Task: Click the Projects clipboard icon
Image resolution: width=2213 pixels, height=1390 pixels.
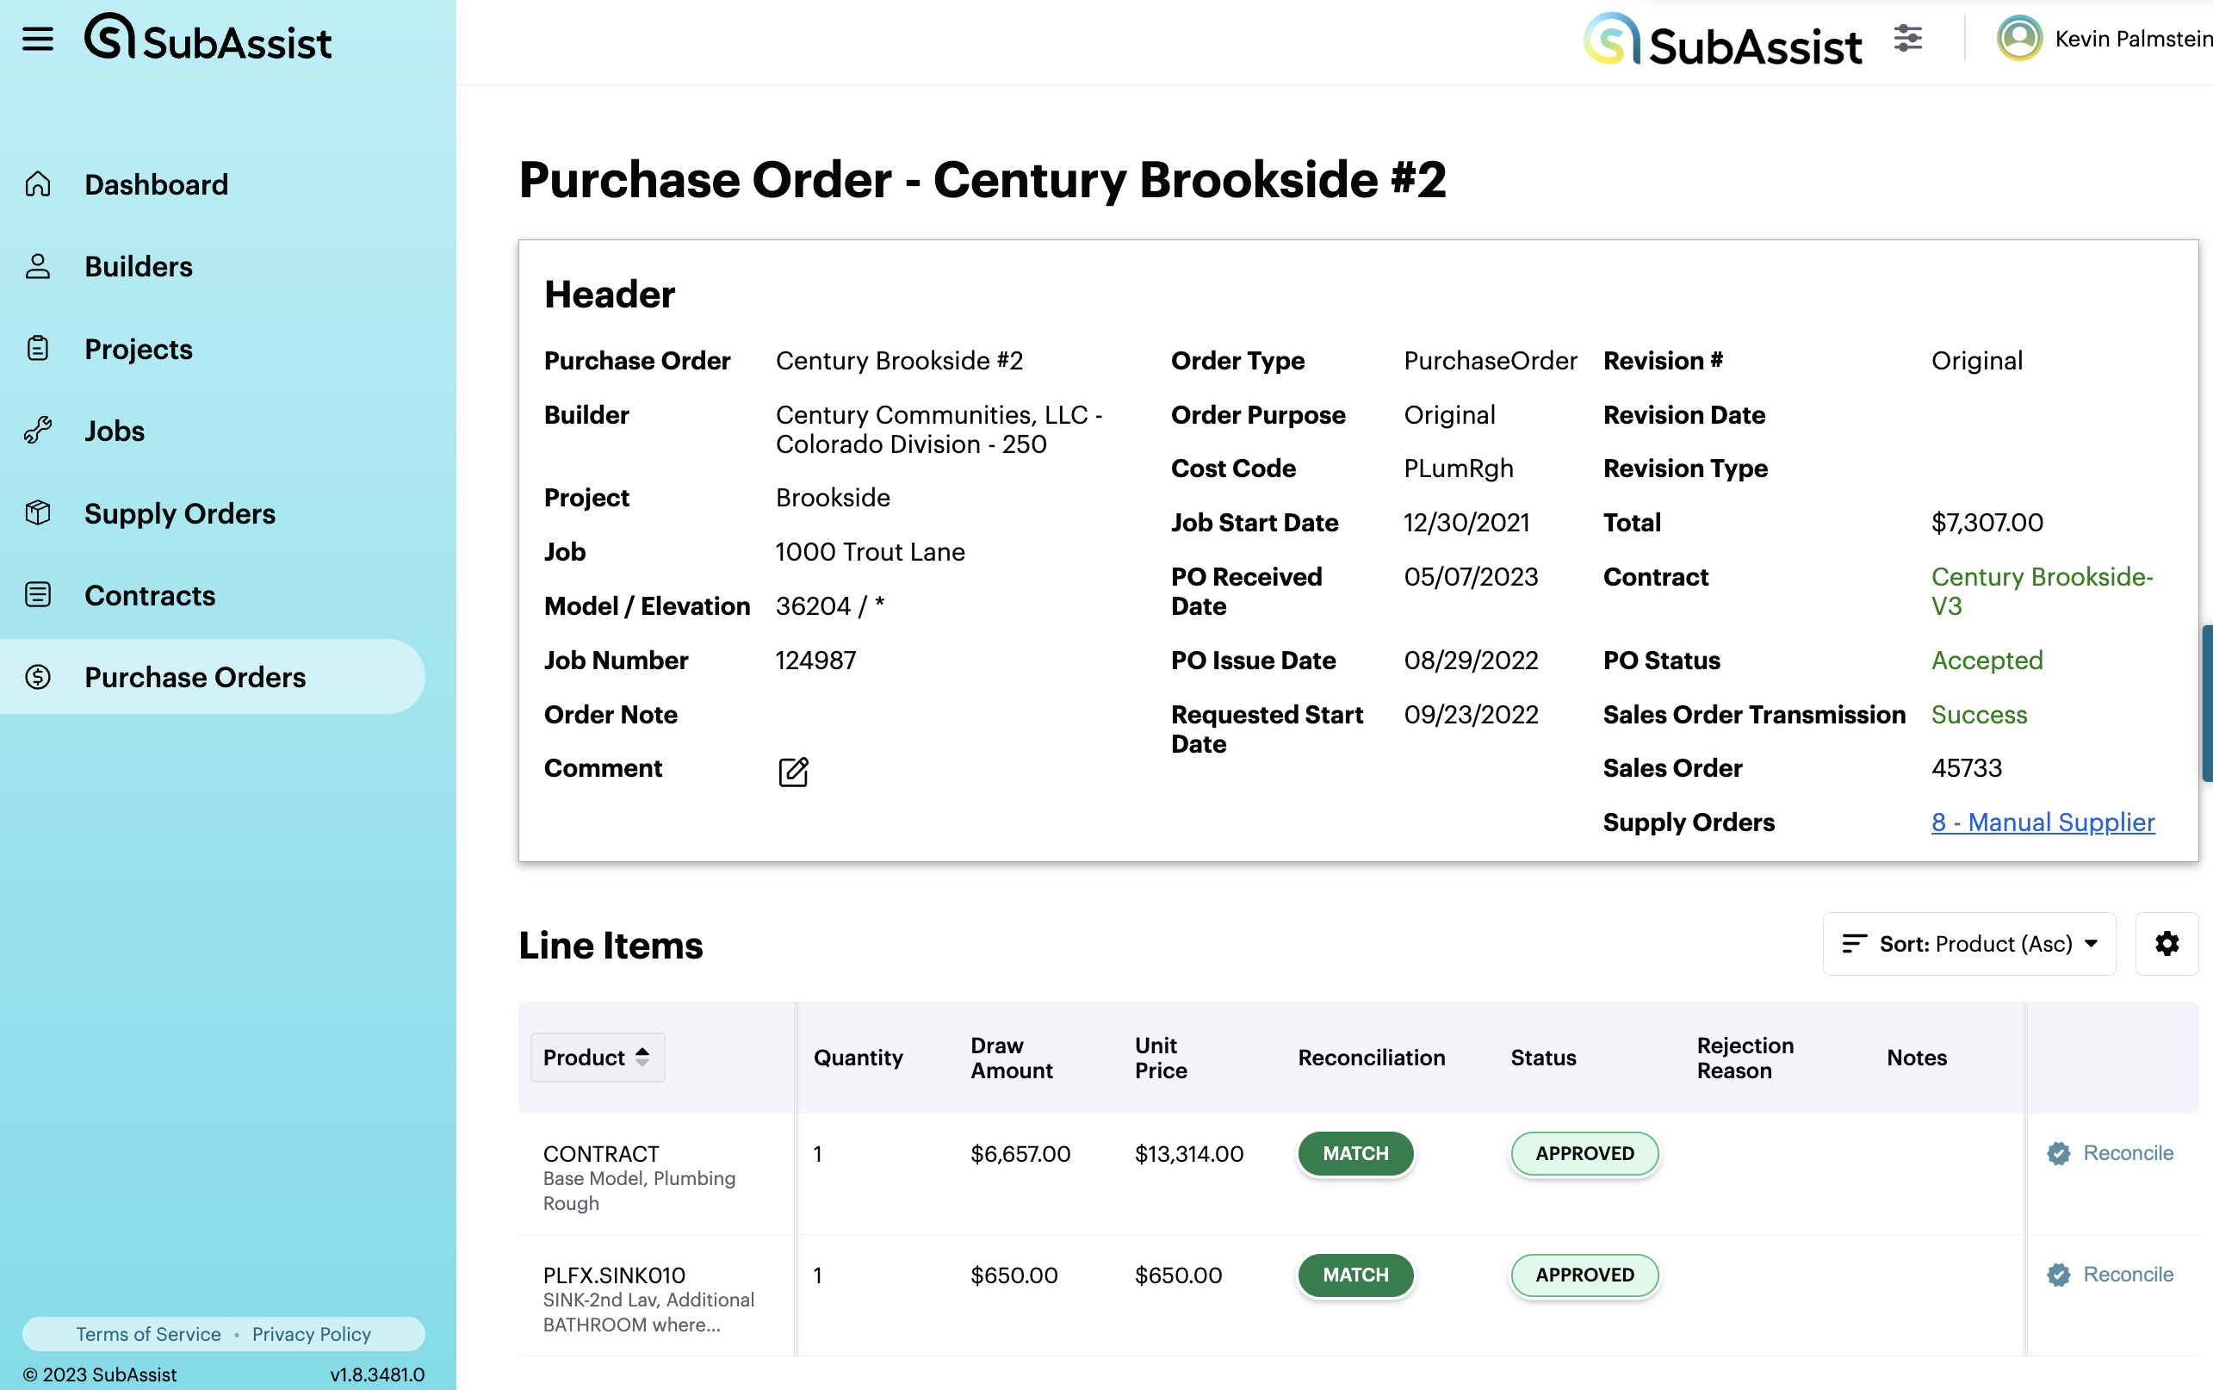Action: 38,349
